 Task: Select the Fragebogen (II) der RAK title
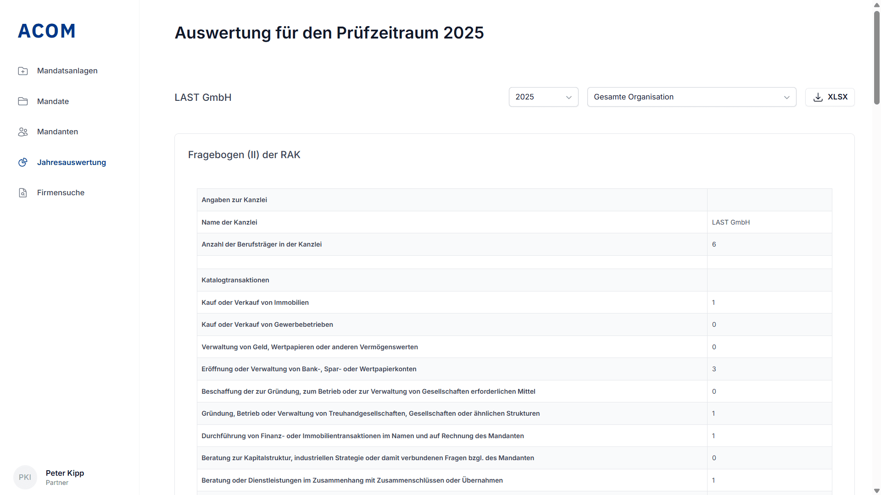coord(244,155)
